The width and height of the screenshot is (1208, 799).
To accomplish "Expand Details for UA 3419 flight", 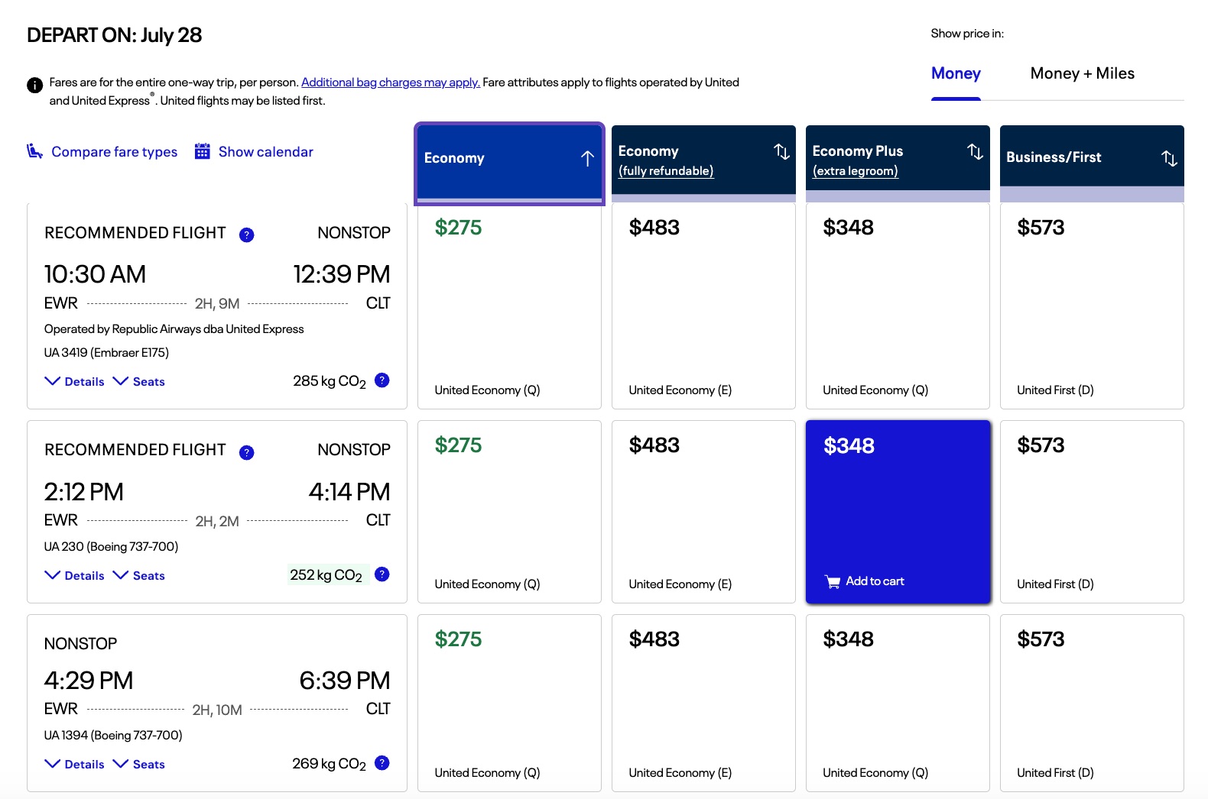I will [x=74, y=381].
